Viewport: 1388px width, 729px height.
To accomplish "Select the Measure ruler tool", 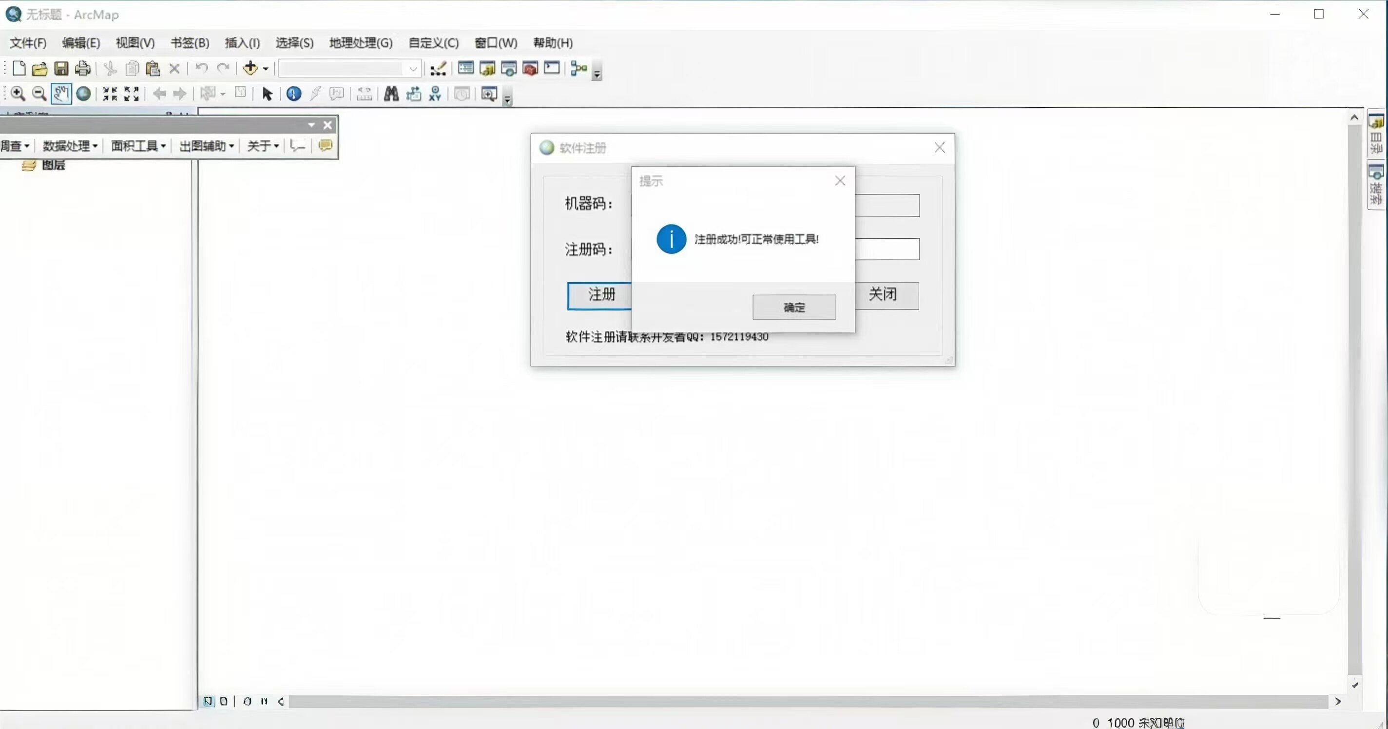I will [364, 94].
